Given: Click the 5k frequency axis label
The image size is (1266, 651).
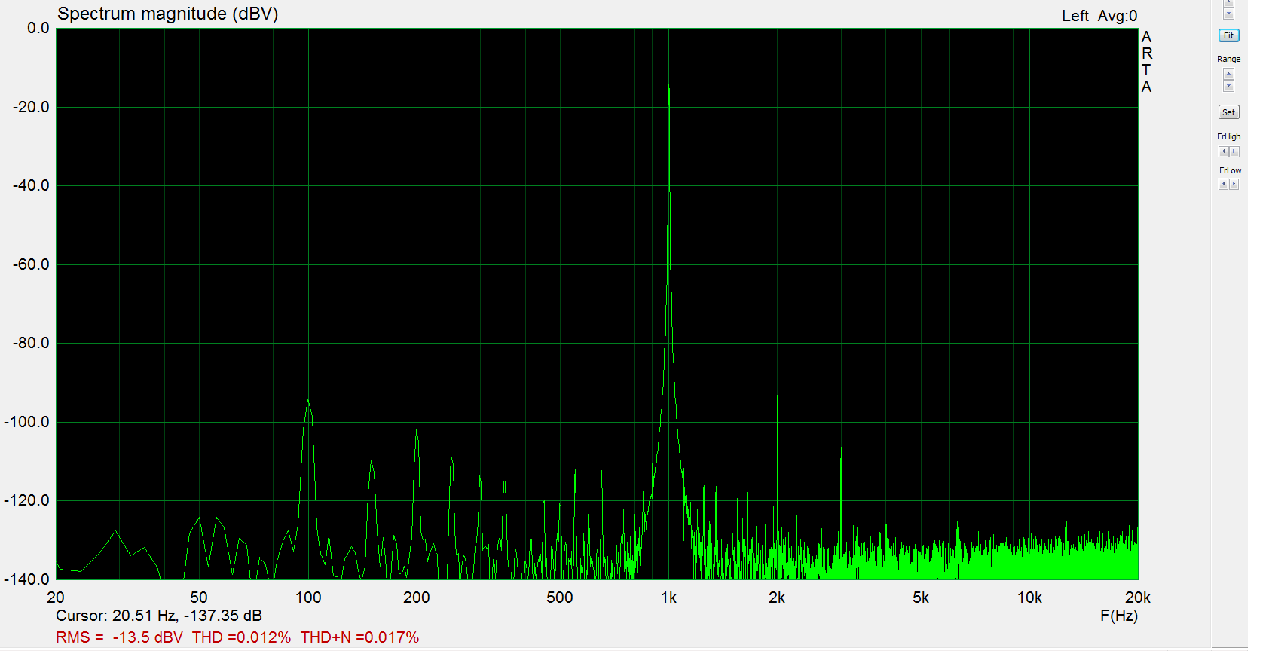Looking at the screenshot, I should click(x=921, y=598).
